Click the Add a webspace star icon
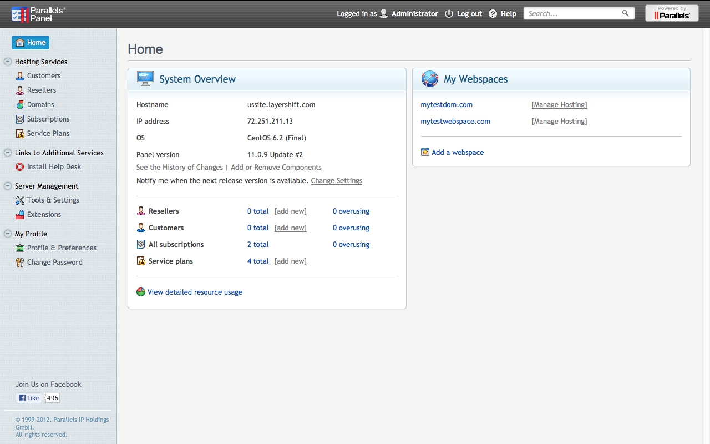Screen dimensions: 710x444 425,152
